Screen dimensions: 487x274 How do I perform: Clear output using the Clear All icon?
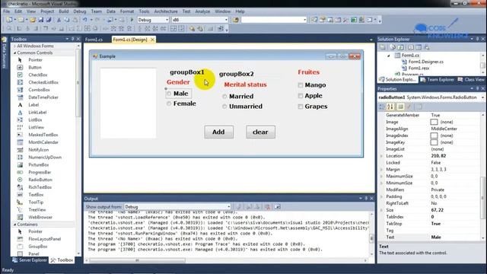[x=267, y=206]
